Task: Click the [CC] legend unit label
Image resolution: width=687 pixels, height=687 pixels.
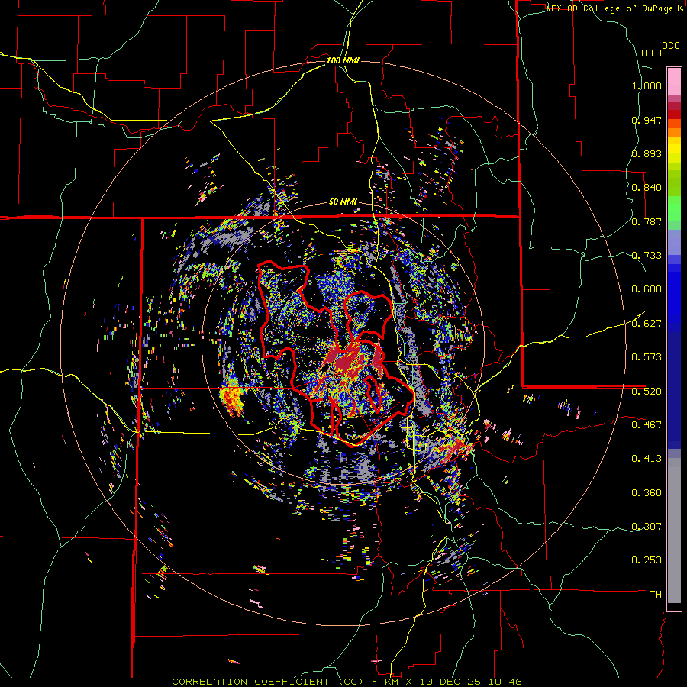Action: pos(652,53)
